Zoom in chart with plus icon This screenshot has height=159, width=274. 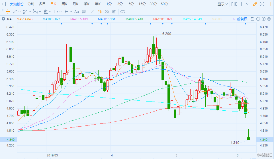tap(263, 19)
